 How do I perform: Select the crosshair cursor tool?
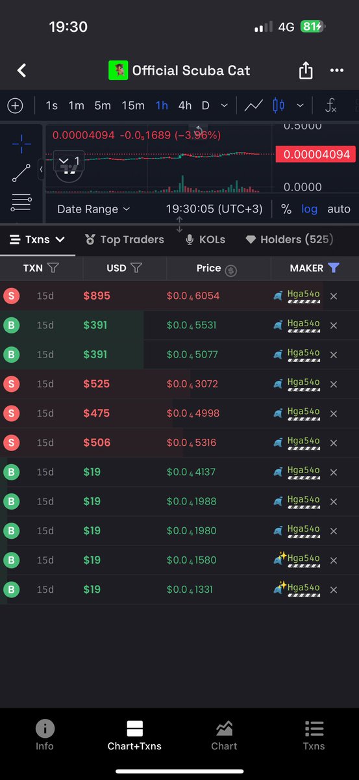21,144
